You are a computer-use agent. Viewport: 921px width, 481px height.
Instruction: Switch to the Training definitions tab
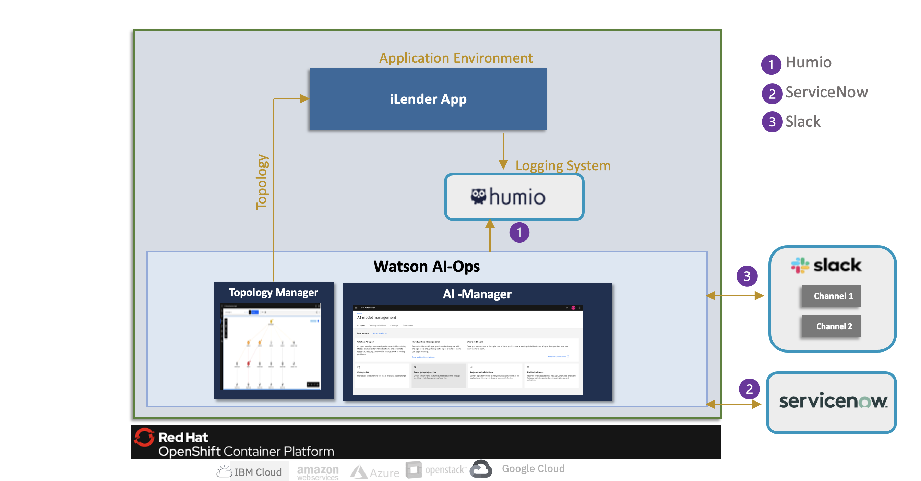click(378, 326)
